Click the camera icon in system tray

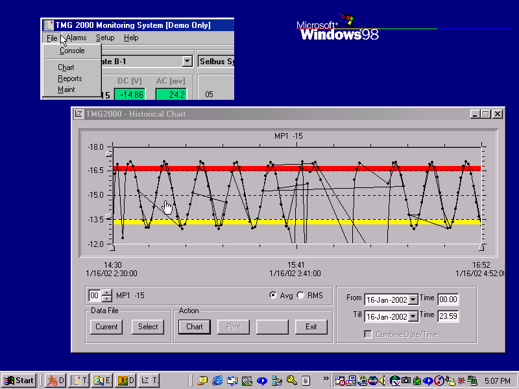405,381
